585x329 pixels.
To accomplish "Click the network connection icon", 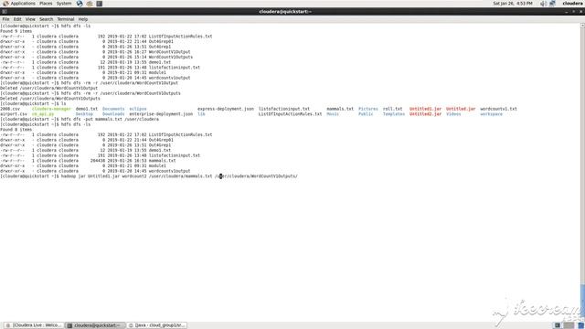I will click(552, 4).
